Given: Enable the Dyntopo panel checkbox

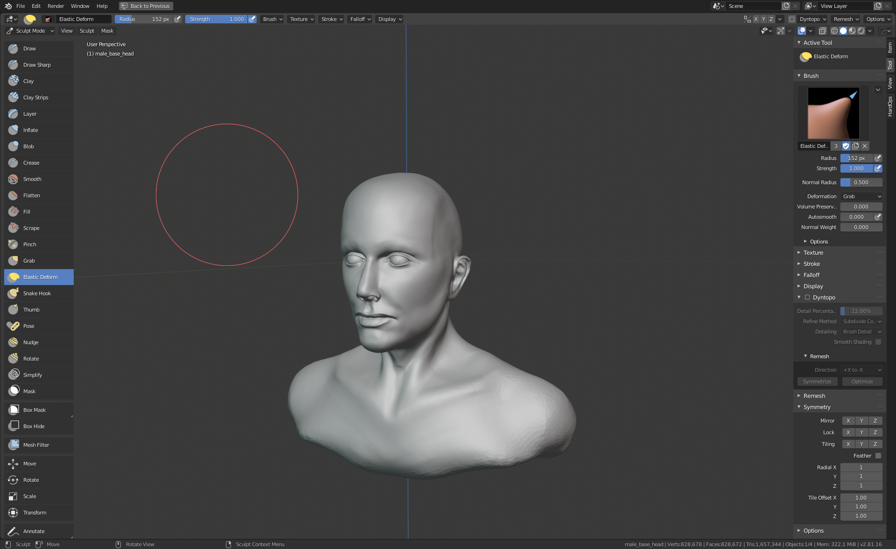Looking at the screenshot, I should [x=807, y=298].
